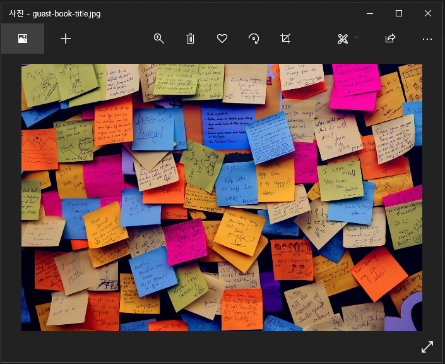Click the sticky notes photo
Image resolution: width=445 pixels, height=364 pixels.
click(222, 197)
